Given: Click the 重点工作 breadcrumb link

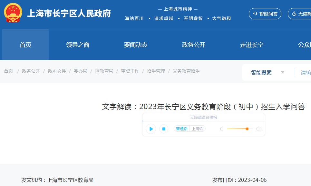Looking at the screenshot, I should pyautogui.click(x=130, y=71).
